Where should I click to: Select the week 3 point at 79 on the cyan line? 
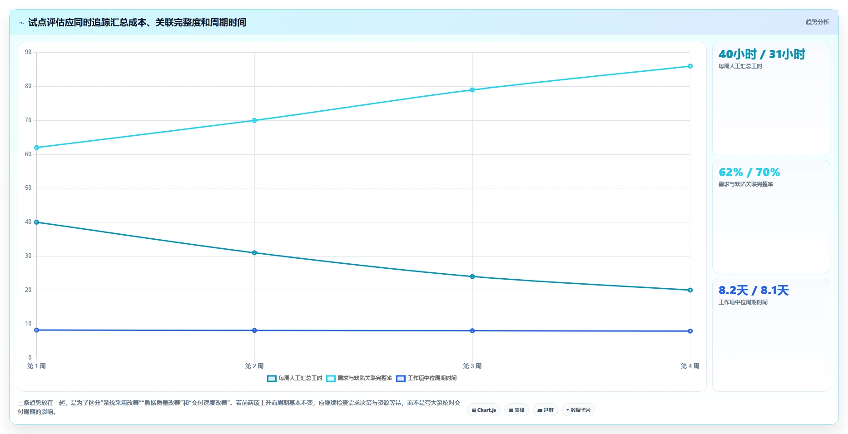[x=472, y=90]
